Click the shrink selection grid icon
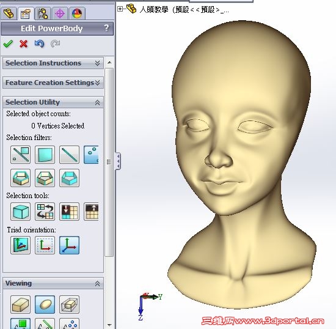Screen dimensions: 336x329 69,212
